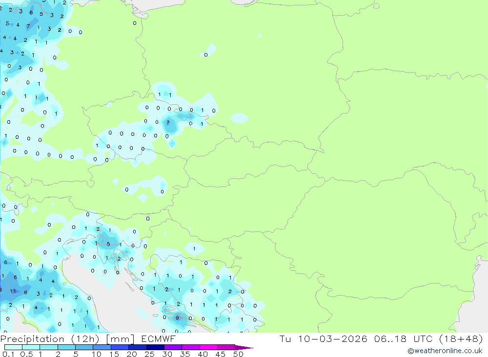The image size is (488, 357).
Task: Click the 'Tu 10-03-2026' date text
Action: (324, 338)
